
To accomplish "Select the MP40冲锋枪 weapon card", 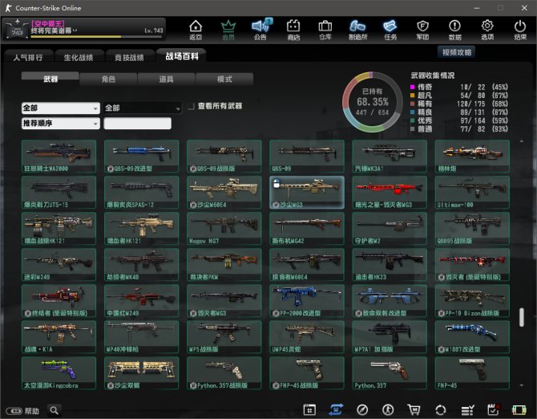I will click(x=141, y=336).
